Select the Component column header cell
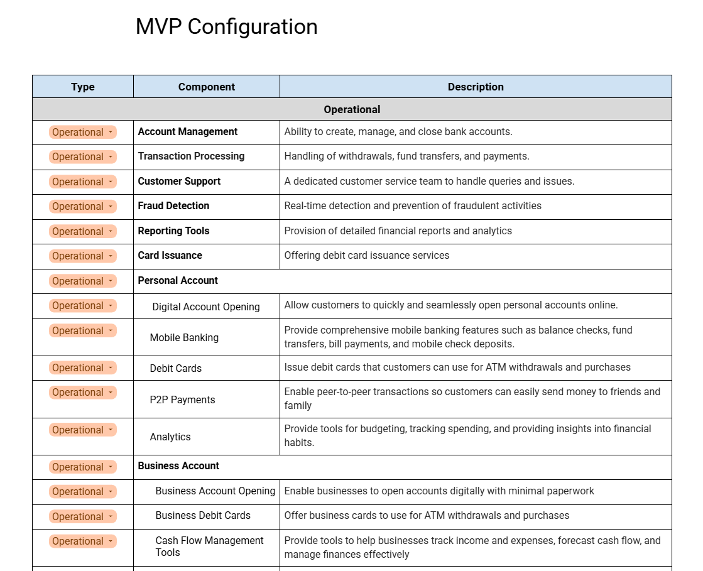Viewport: 703px width, 571px height. (x=206, y=87)
